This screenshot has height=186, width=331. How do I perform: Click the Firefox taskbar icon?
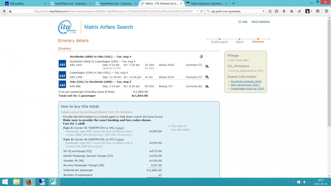click(x=29, y=182)
